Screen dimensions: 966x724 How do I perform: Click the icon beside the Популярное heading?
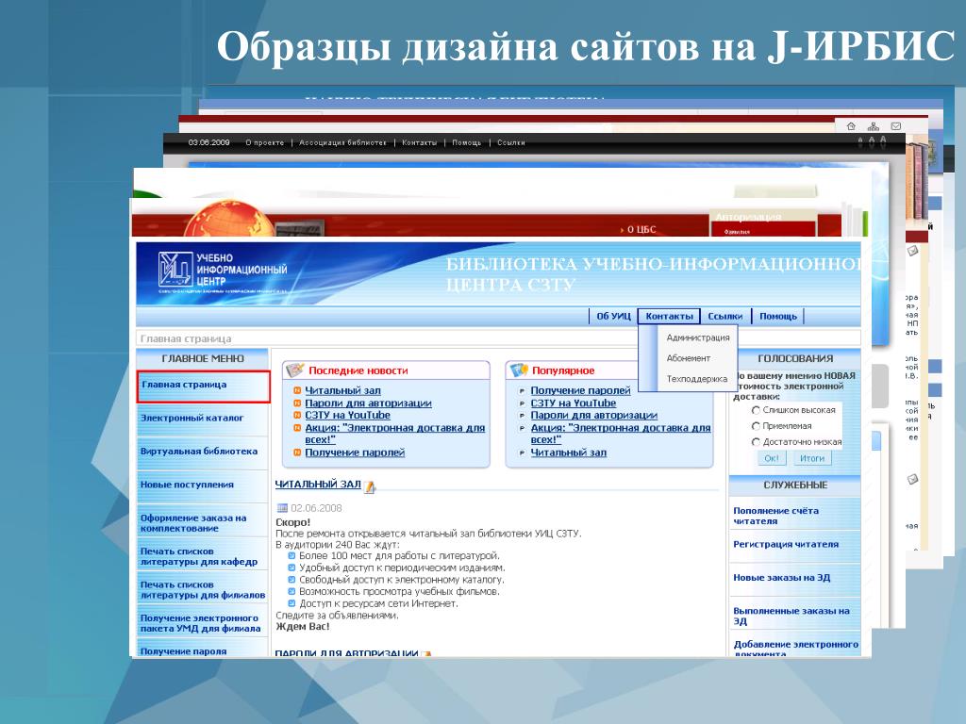[x=519, y=370]
